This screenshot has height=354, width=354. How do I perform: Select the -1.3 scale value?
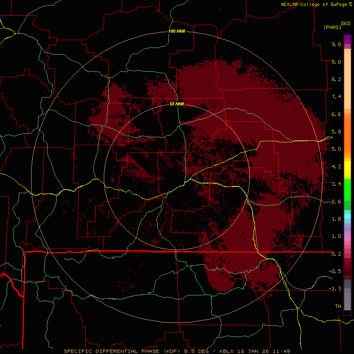coord(335,289)
